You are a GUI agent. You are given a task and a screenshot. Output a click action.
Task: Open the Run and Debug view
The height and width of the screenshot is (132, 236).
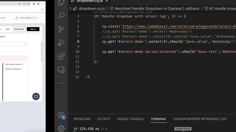click(61, 43)
